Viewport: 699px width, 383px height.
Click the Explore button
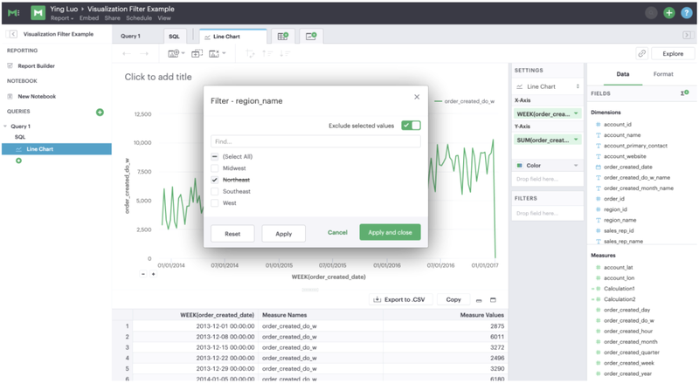point(673,53)
